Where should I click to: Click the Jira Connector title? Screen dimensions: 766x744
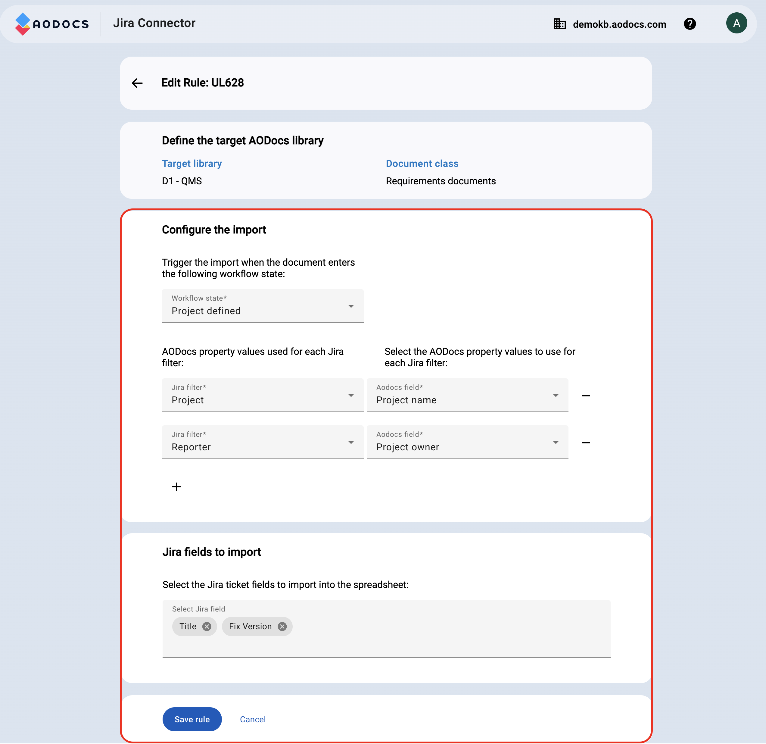(154, 23)
